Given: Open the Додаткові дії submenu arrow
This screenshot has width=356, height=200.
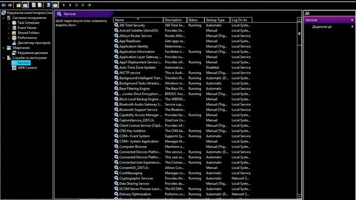Looking at the screenshot, I should point(352,27).
